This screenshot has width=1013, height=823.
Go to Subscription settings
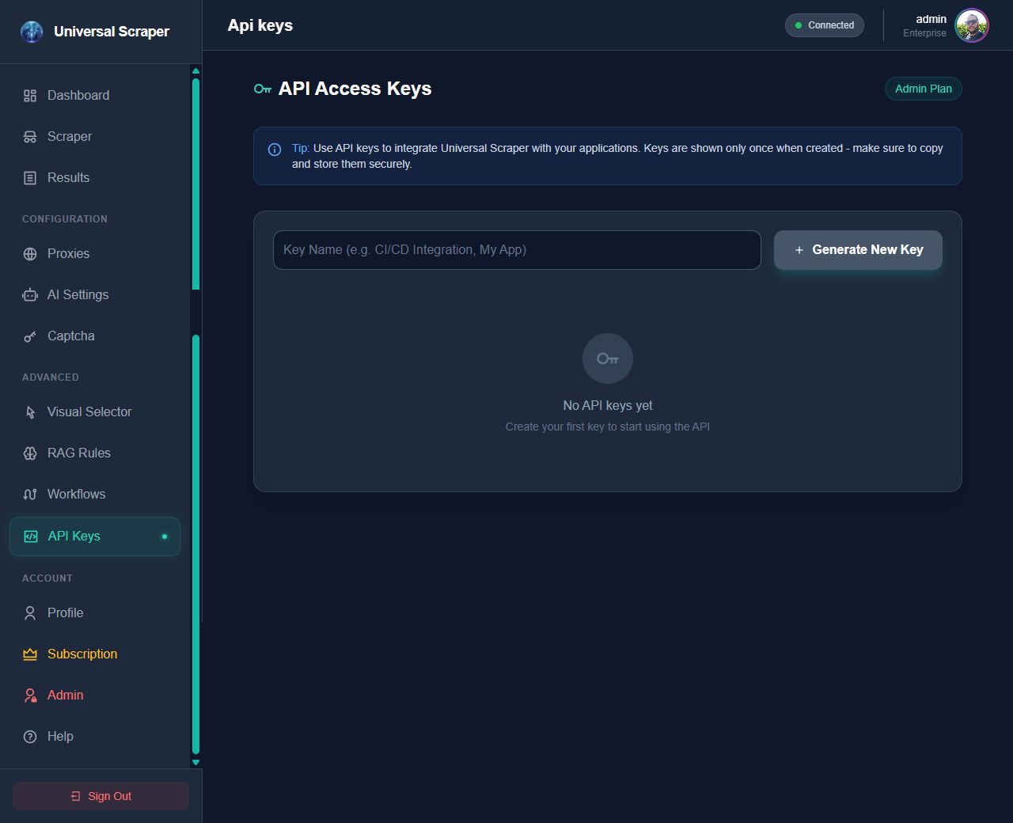(x=95, y=654)
